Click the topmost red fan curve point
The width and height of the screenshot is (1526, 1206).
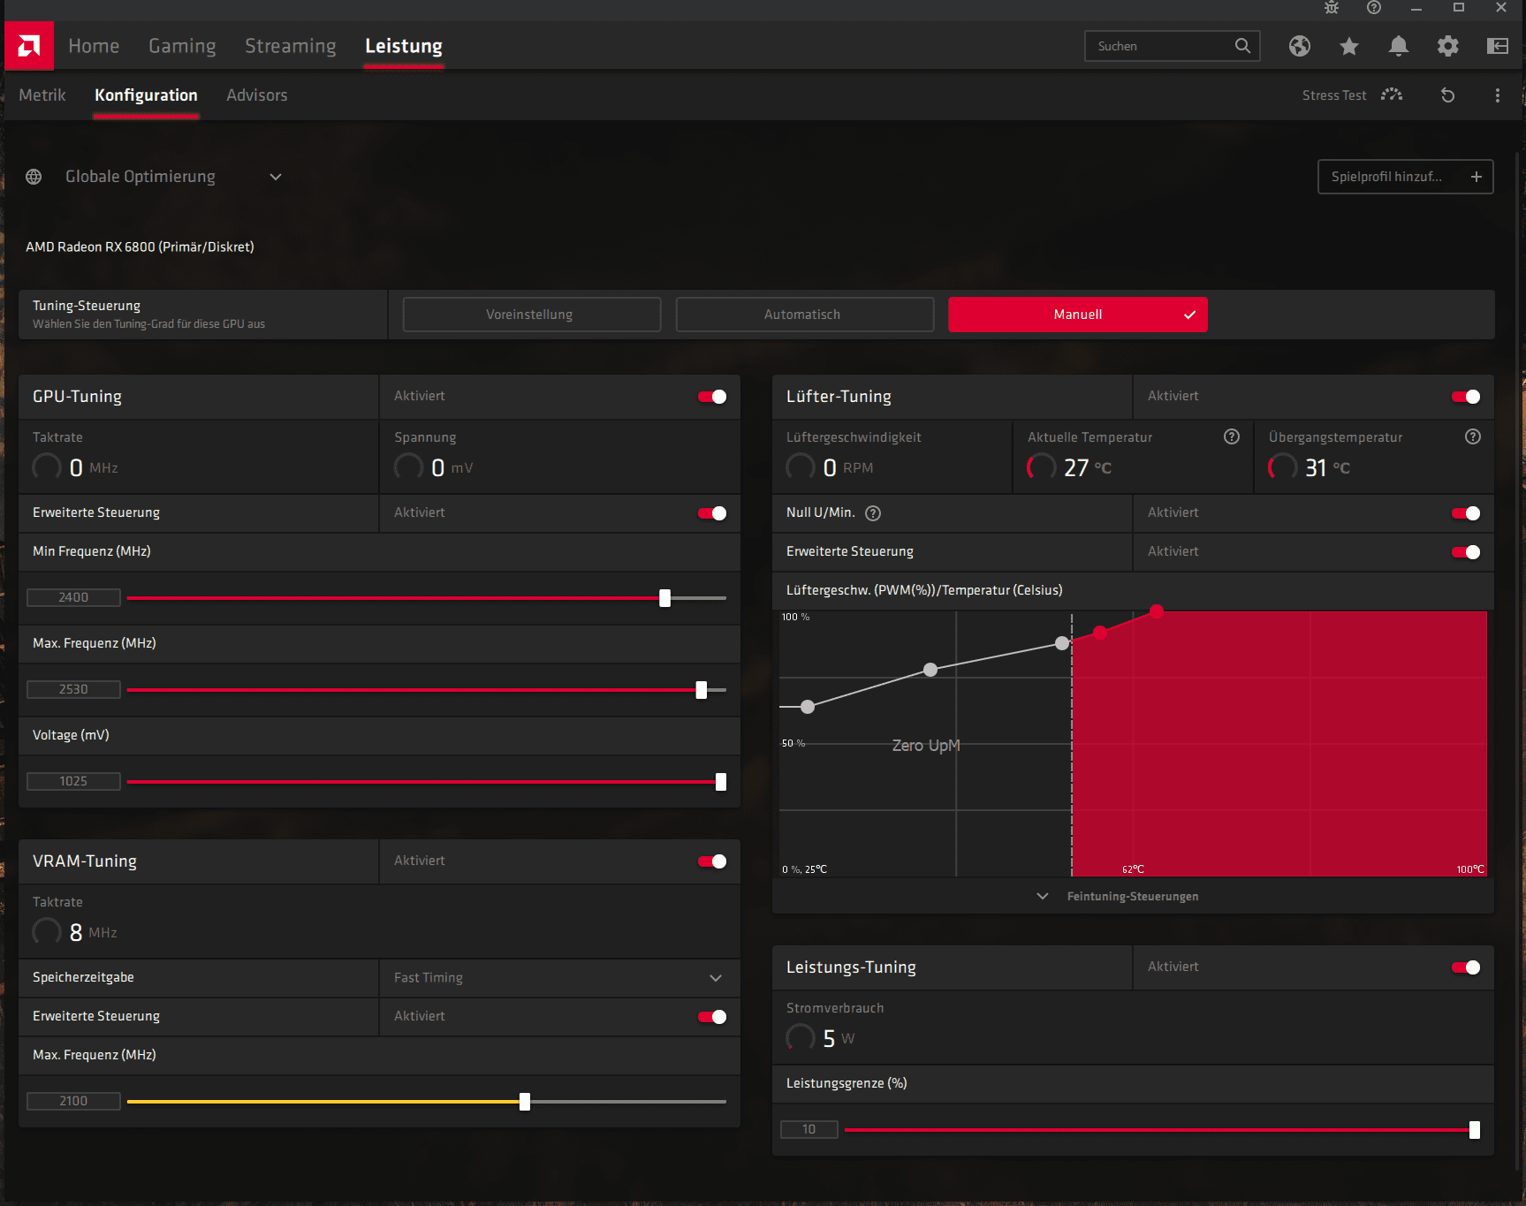[1157, 611]
